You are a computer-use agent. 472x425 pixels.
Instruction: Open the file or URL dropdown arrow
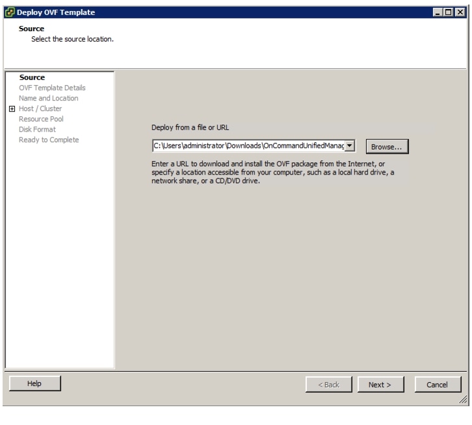click(349, 146)
